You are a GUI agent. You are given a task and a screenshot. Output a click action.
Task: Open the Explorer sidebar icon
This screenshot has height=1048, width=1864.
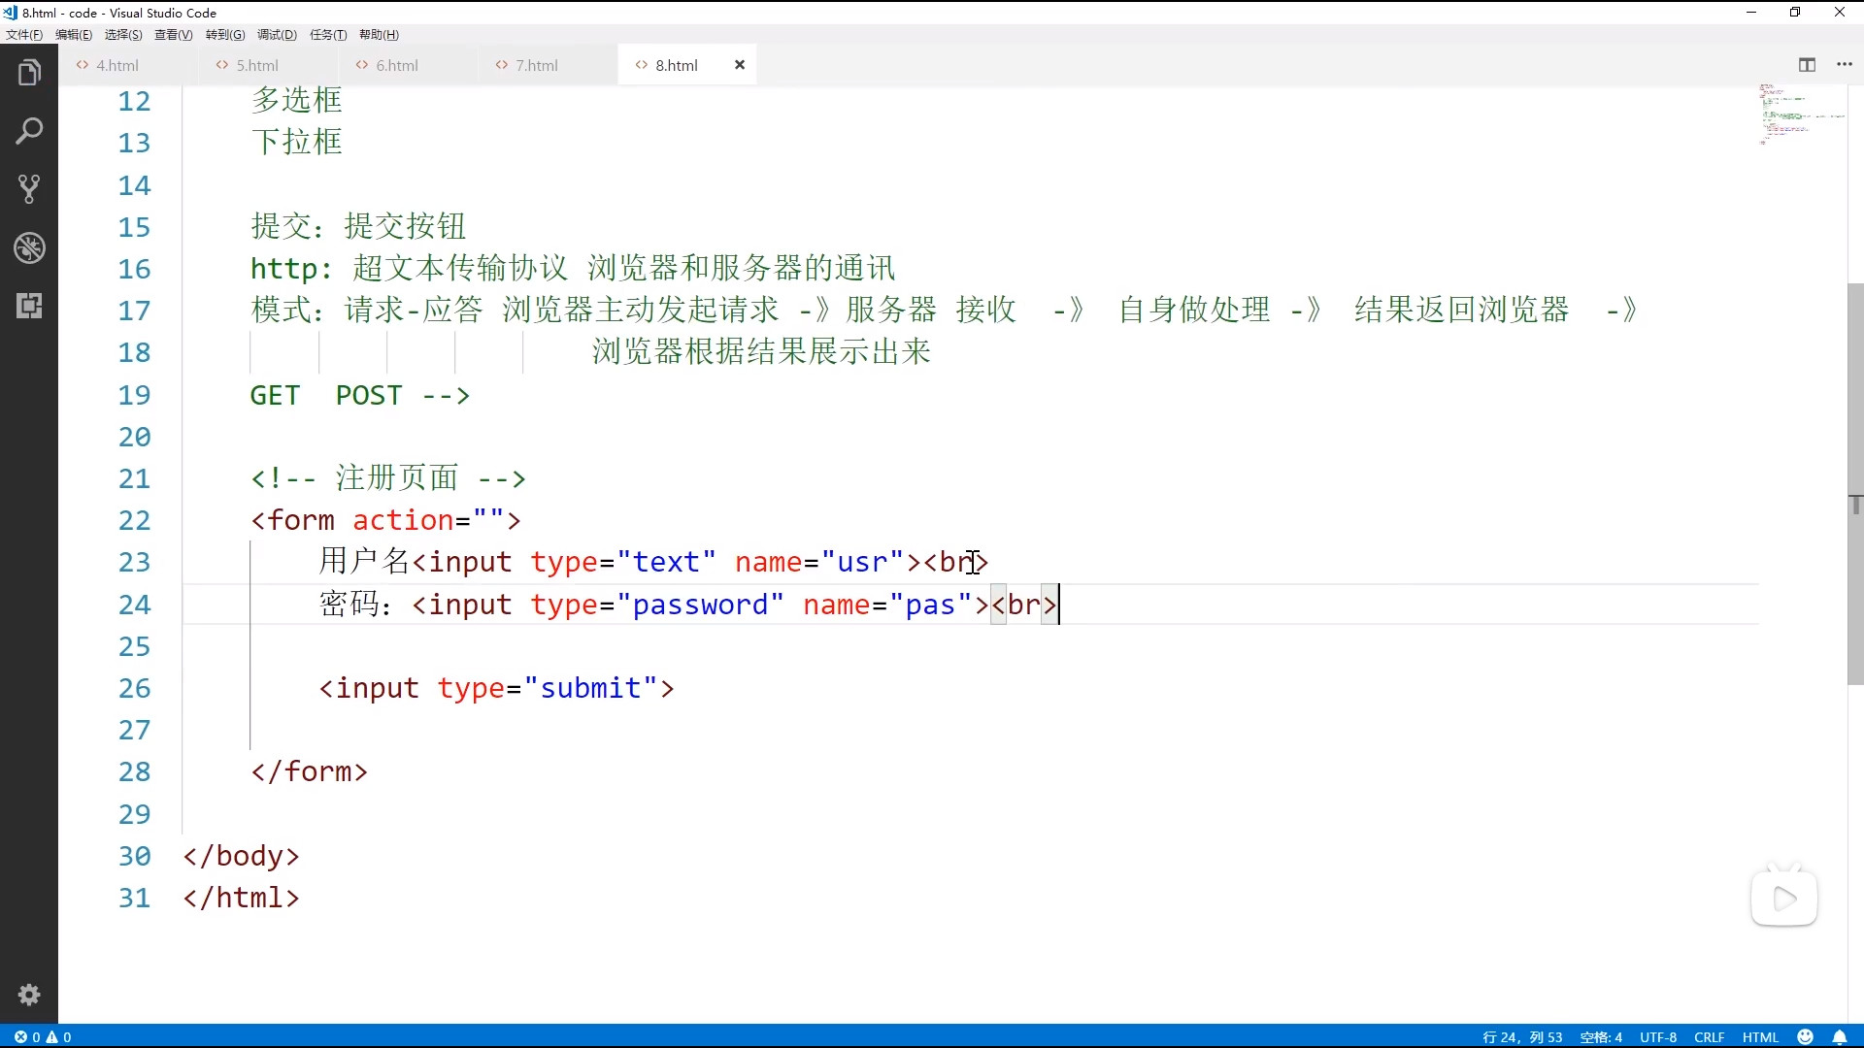pyautogui.click(x=29, y=73)
